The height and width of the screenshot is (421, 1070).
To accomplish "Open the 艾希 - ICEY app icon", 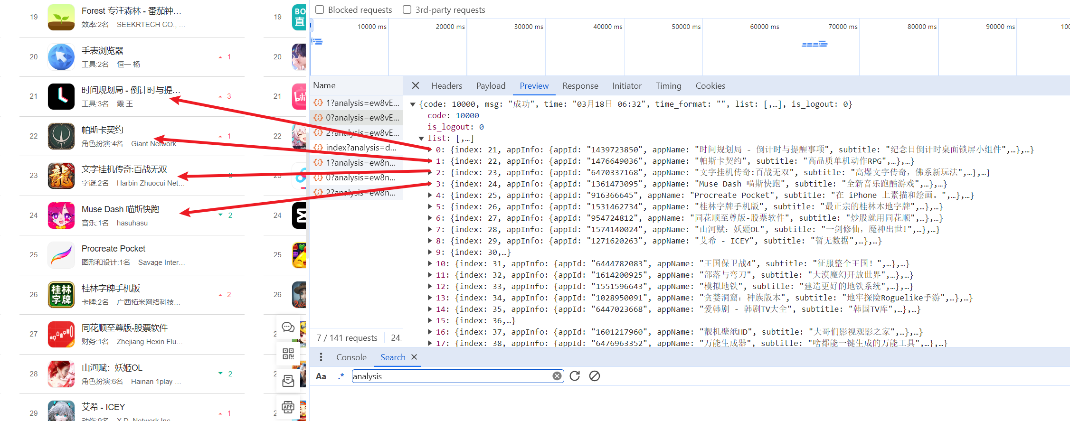I will 61,411.
